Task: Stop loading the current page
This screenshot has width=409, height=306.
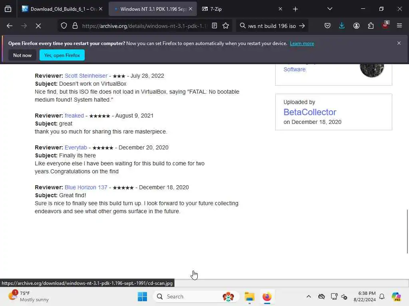Action: coord(38,26)
